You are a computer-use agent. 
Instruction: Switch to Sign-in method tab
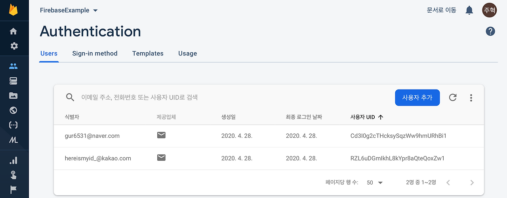coord(95,53)
